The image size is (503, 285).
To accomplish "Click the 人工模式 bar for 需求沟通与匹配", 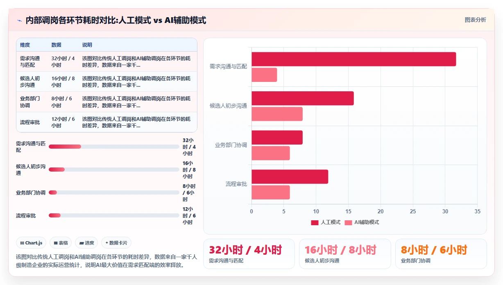I will pos(353,59).
